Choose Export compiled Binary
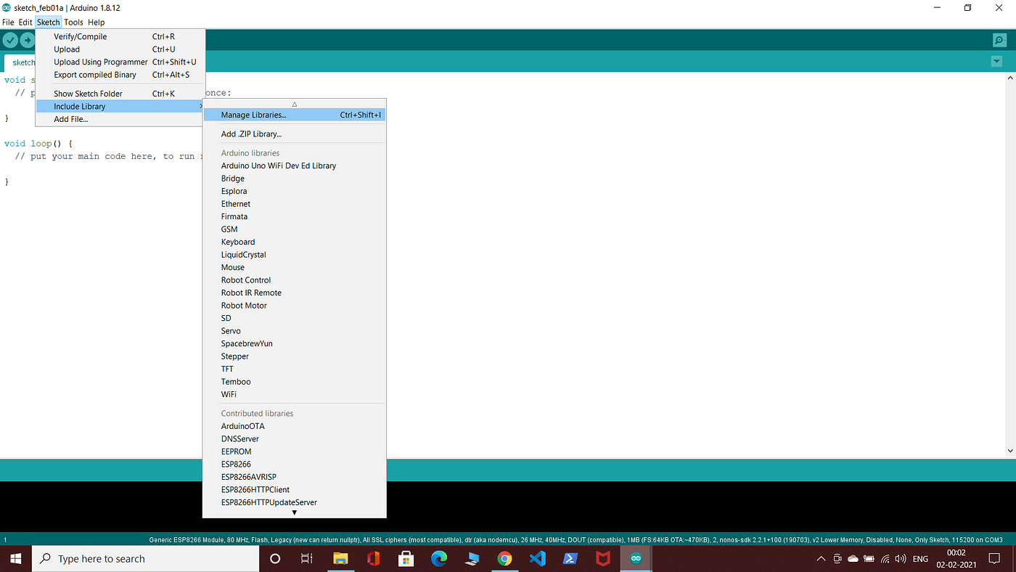Viewport: 1016px width, 572px height. [120, 75]
